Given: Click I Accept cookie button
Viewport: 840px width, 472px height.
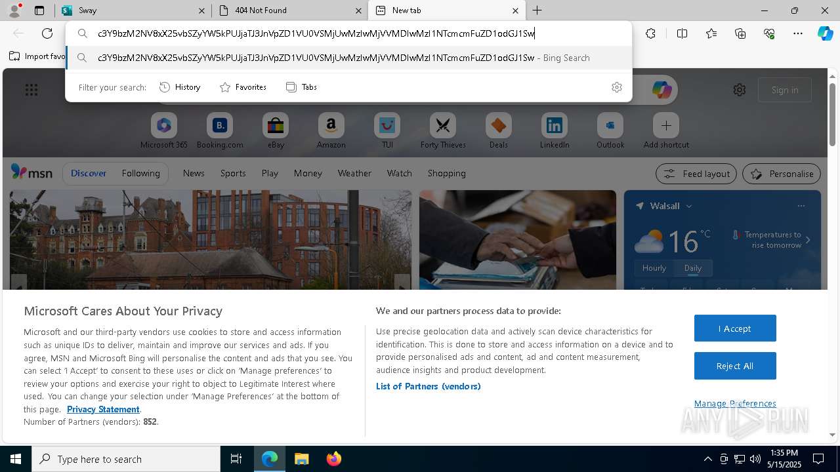Looking at the screenshot, I should [x=735, y=328].
